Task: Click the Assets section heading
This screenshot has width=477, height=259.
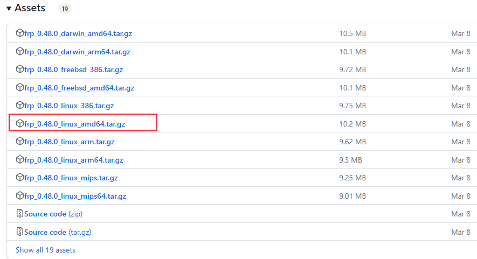Action: point(30,9)
